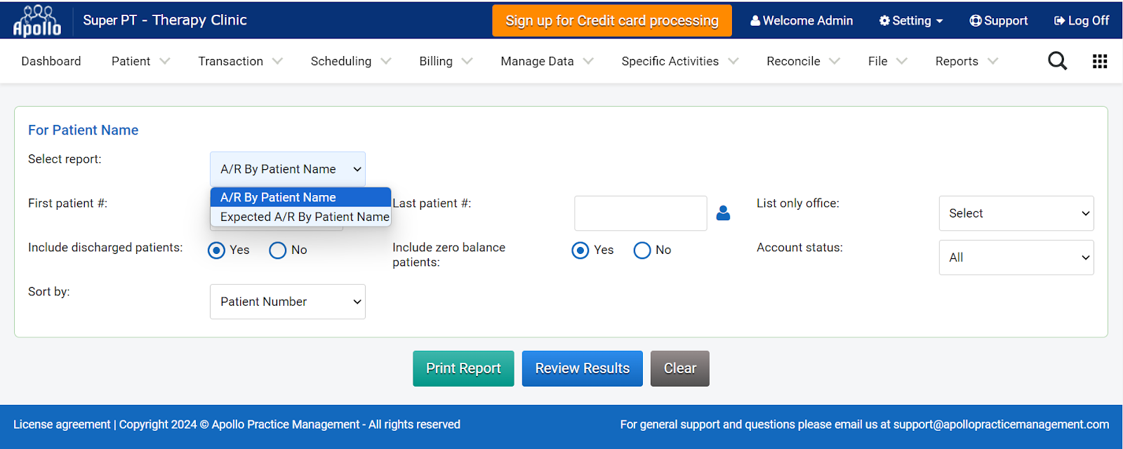
Task: Open the search magnifier icon
Action: (1057, 61)
